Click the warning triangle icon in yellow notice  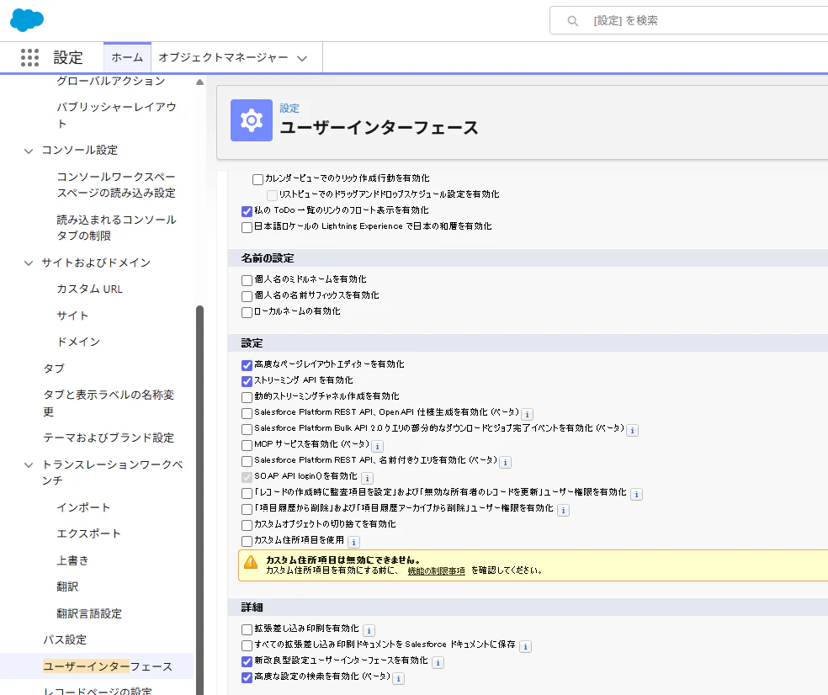[251, 562]
